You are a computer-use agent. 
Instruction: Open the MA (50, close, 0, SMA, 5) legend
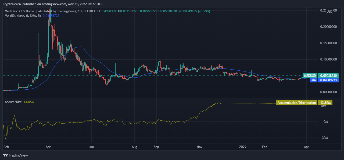(23, 16)
